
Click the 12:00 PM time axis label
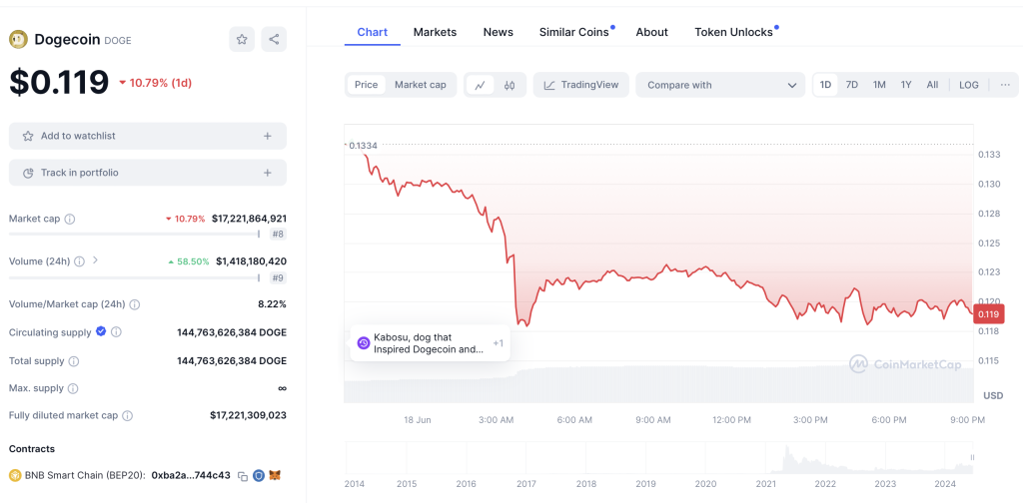tap(730, 420)
